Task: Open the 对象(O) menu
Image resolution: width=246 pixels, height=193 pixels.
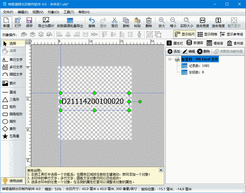Action: [x=53, y=12]
